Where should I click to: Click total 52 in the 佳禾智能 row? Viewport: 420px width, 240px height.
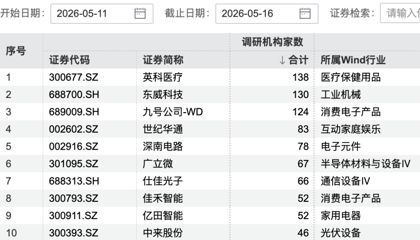[x=303, y=198]
